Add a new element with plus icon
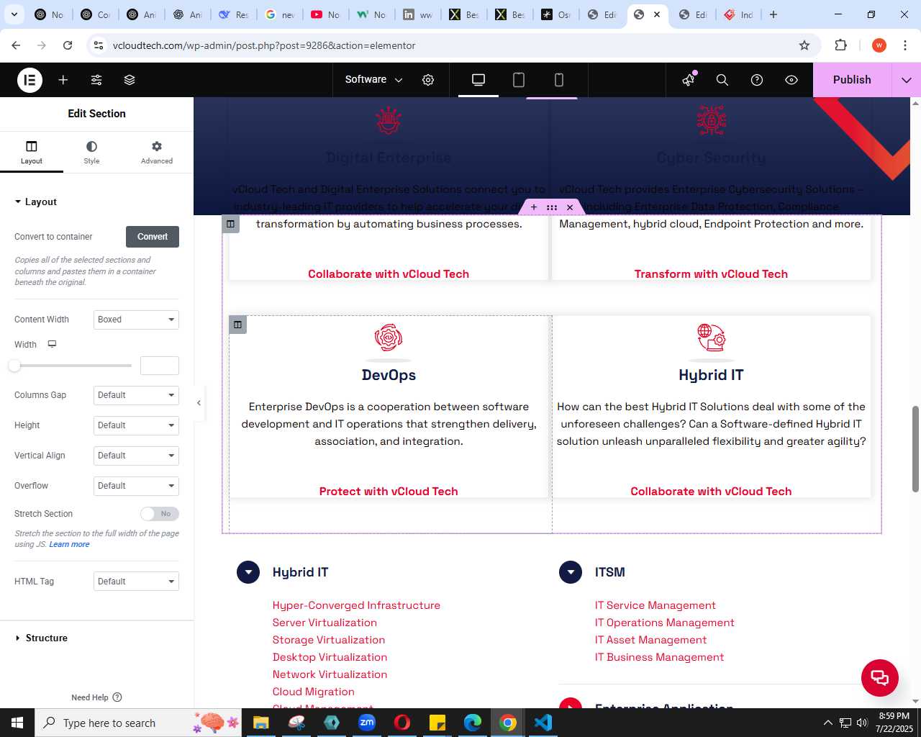The width and height of the screenshot is (921, 737). click(x=63, y=80)
